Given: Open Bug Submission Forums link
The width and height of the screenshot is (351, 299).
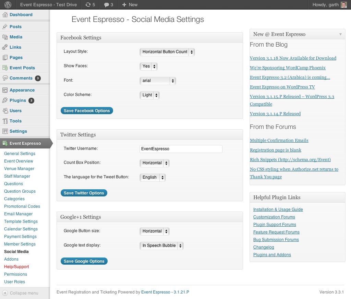Looking at the screenshot, I should pyautogui.click(x=276, y=240).
